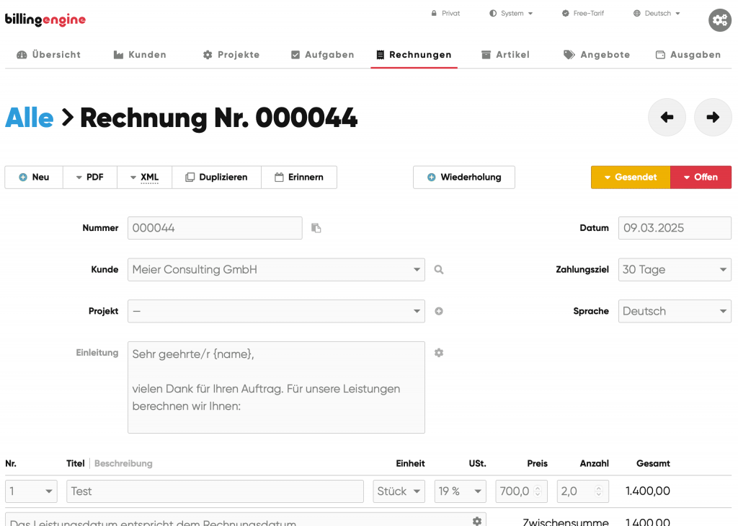Open the Einleitung gear settings icon
The height and width of the screenshot is (526, 738).
click(x=439, y=353)
